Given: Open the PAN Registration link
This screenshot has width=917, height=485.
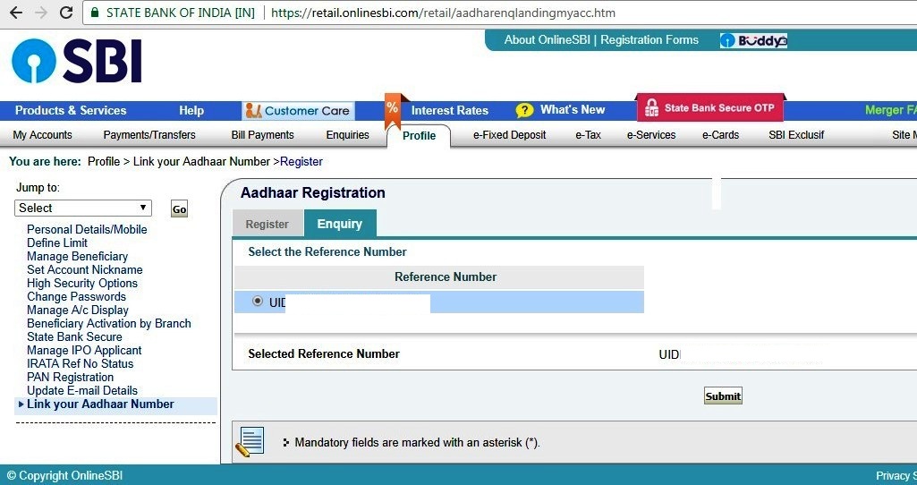Looking at the screenshot, I should point(70,377).
